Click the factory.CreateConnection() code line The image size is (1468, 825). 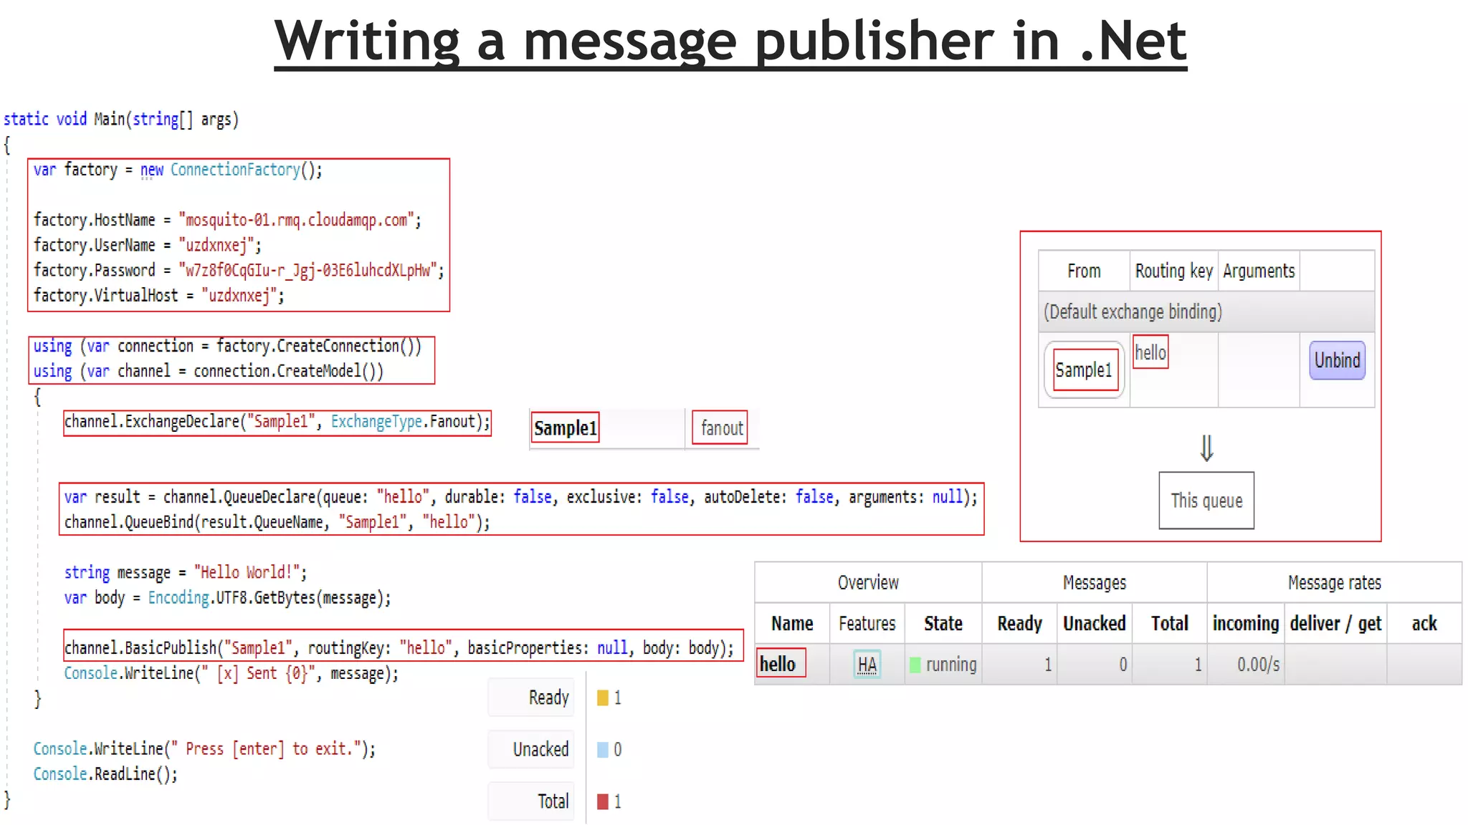point(228,346)
